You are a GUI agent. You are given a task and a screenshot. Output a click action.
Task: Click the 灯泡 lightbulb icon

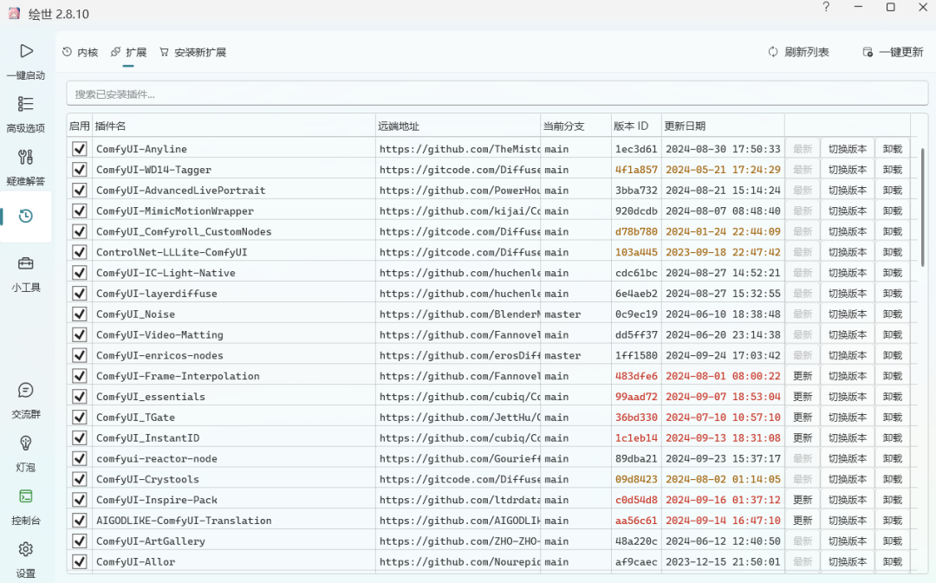[26, 444]
